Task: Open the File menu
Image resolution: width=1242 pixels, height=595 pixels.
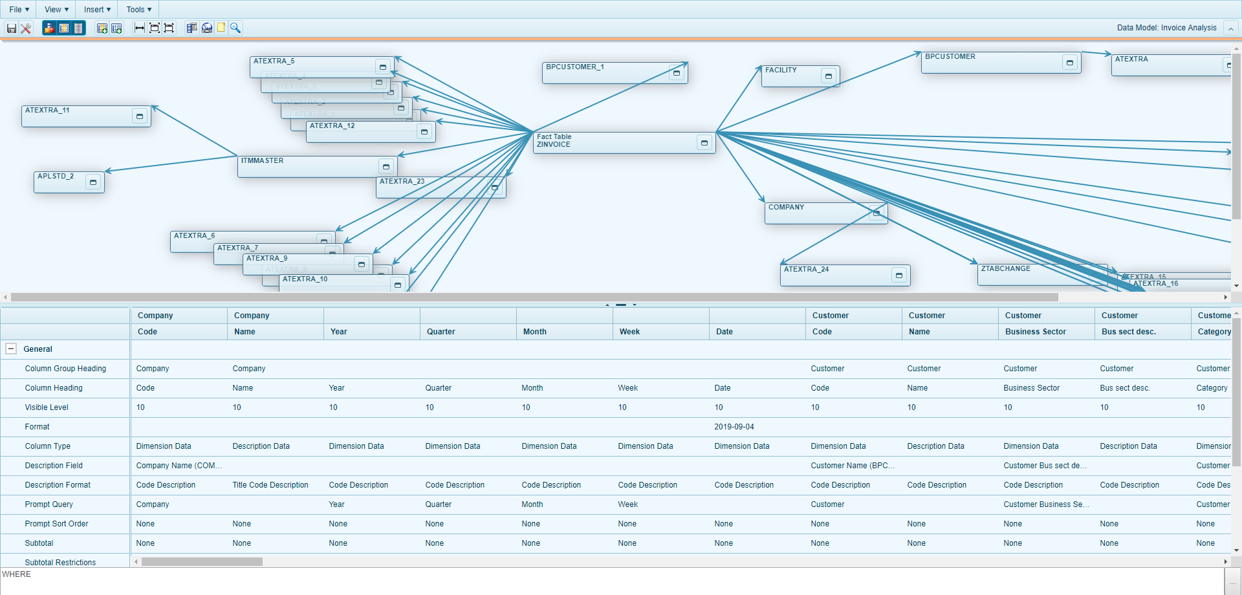Action: tap(19, 10)
